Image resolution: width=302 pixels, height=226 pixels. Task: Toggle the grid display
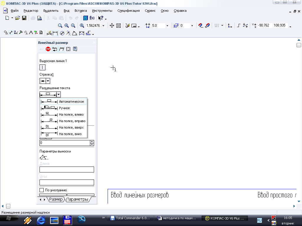tap(217, 26)
